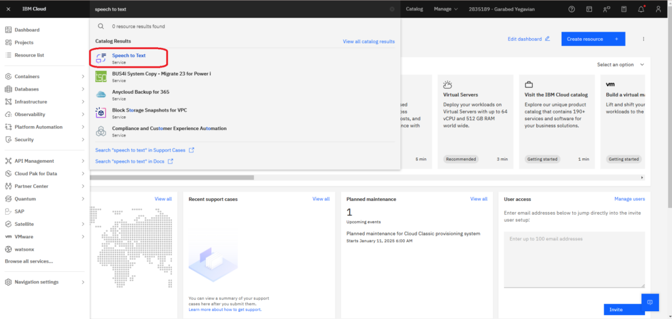This screenshot has height=319, width=672.
Task: Open the Catalog menu item
Action: coord(415,9)
